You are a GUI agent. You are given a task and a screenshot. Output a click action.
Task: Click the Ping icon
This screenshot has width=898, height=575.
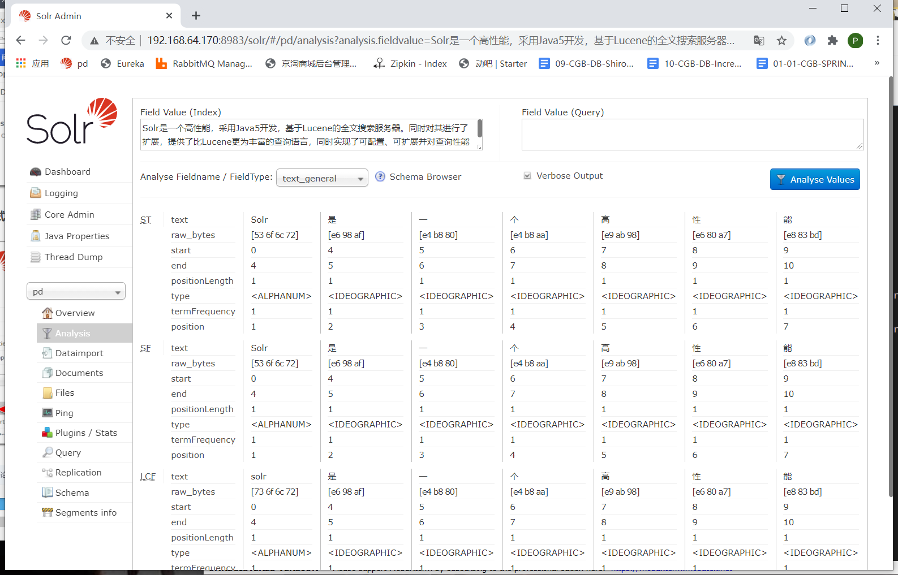pyautogui.click(x=48, y=413)
